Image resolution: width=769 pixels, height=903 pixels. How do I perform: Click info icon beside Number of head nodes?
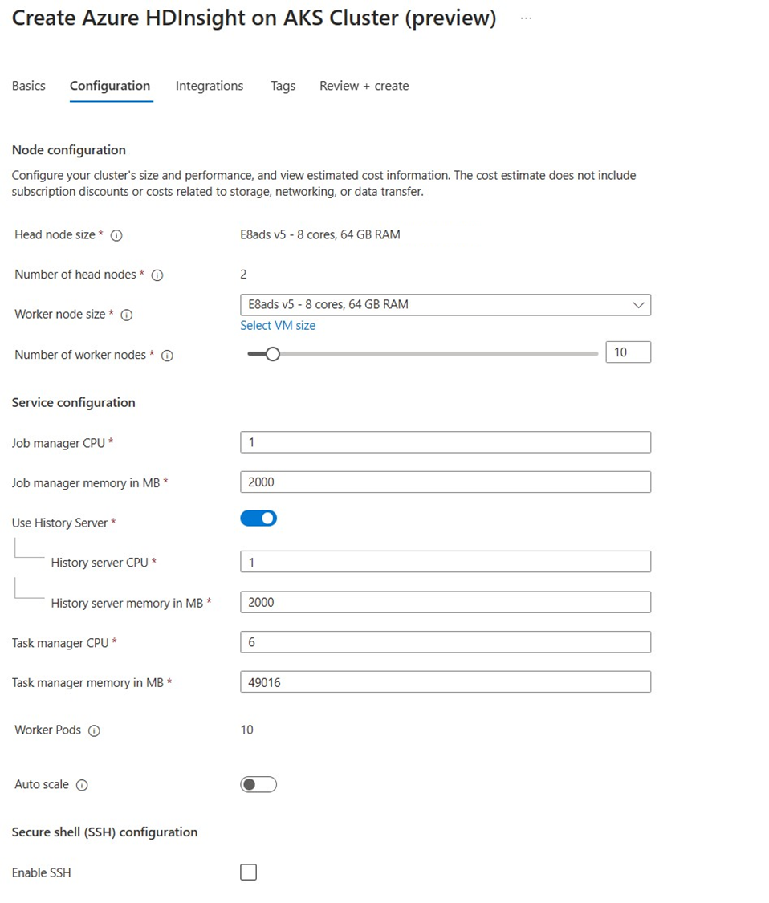pyautogui.click(x=157, y=275)
